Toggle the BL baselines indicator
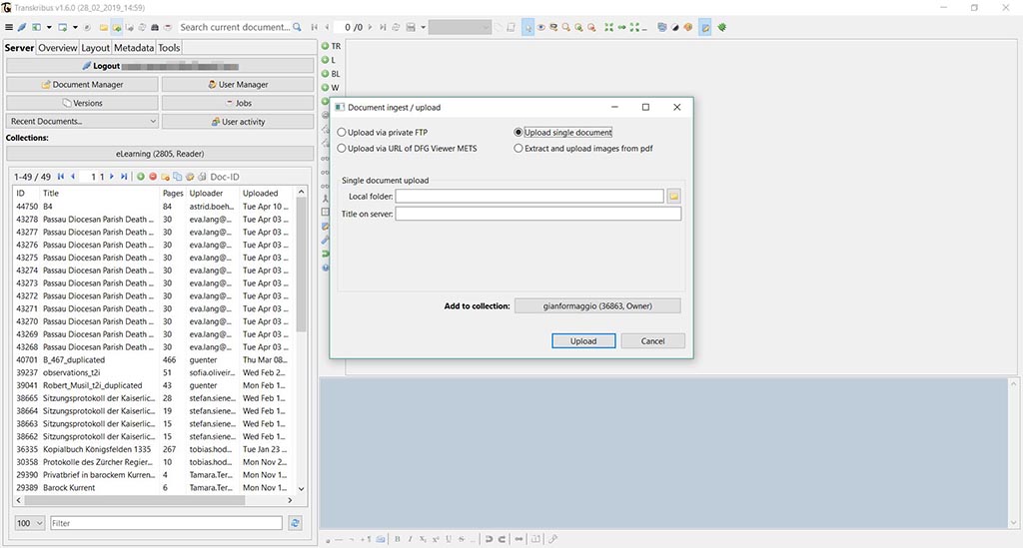This screenshot has height=548, width=1023. 331,74
